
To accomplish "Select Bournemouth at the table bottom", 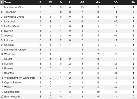I will click(x=12, y=97).
